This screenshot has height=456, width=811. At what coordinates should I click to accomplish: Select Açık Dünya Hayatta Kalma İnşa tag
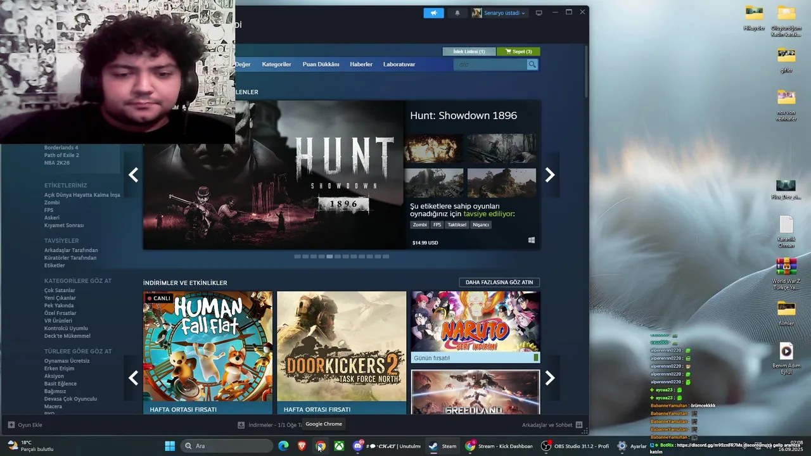pos(82,195)
